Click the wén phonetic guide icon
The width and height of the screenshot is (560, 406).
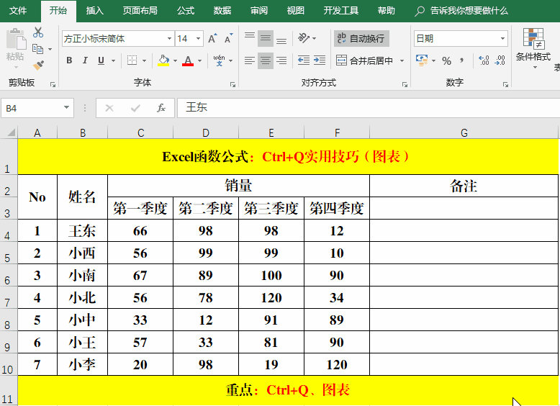click(219, 60)
